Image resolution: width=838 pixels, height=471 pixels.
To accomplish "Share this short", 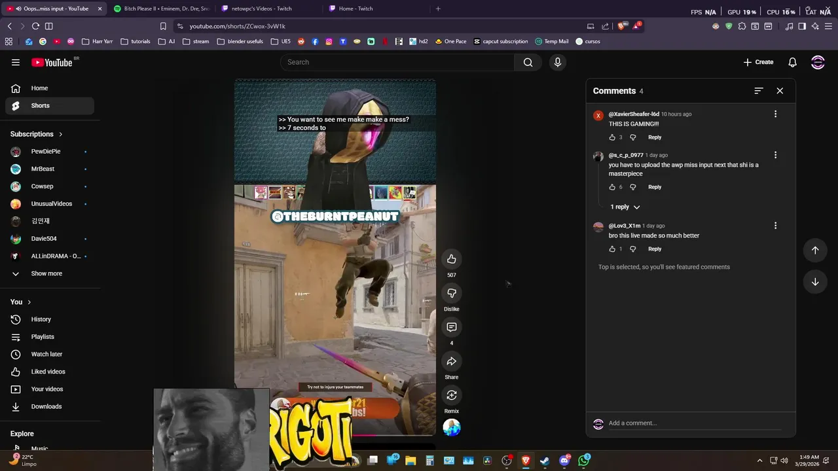I will click(452, 361).
